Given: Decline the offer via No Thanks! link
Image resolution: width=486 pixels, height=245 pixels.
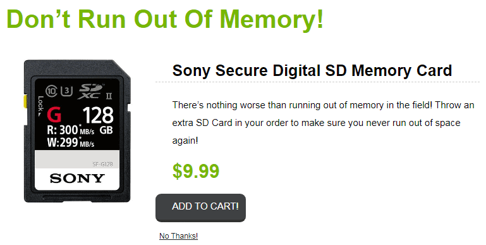Looking at the screenshot, I should (x=178, y=236).
